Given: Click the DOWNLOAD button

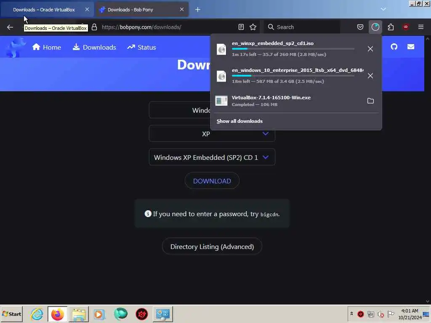Looking at the screenshot, I should pyautogui.click(x=212, y=181).
